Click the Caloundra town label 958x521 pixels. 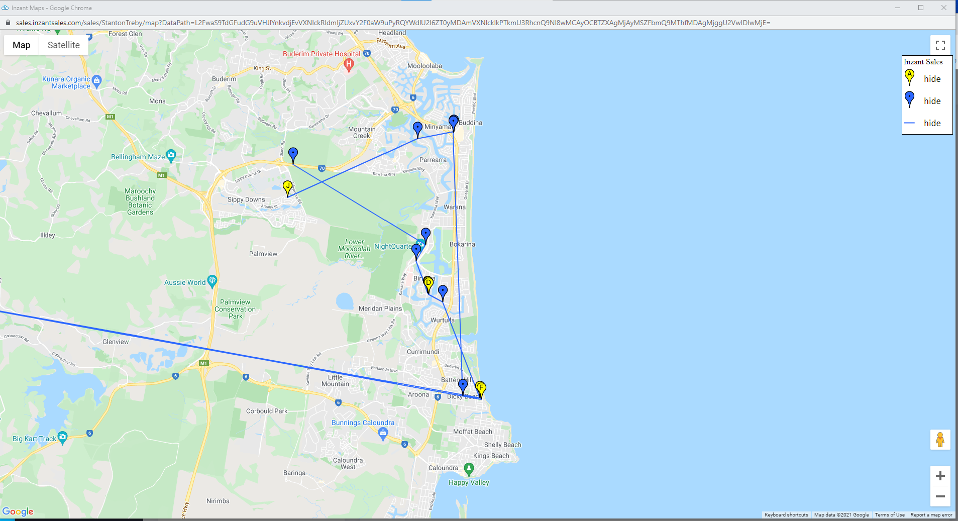[443, 468]
